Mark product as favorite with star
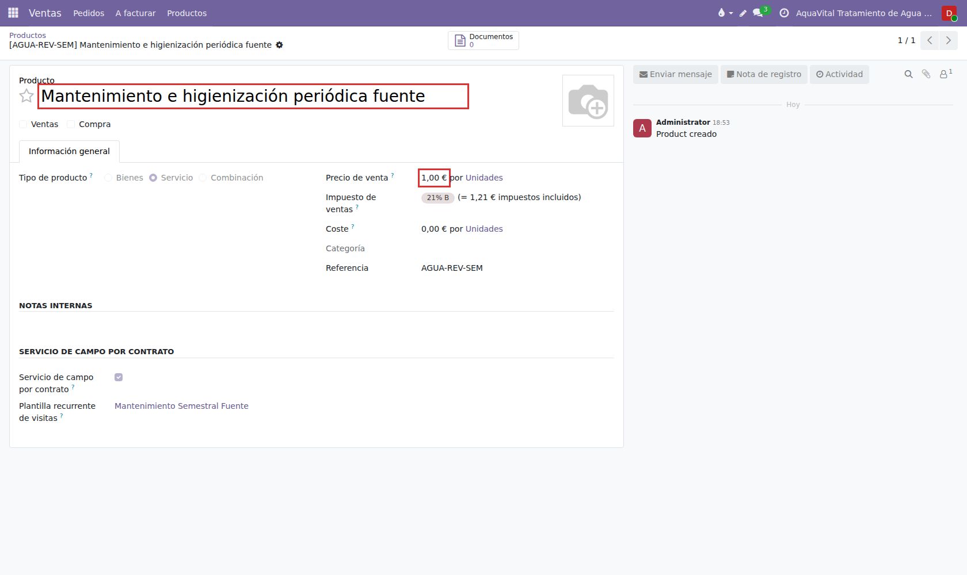The height and width of the screenshot is (575, 967). [x=26, y=96]
